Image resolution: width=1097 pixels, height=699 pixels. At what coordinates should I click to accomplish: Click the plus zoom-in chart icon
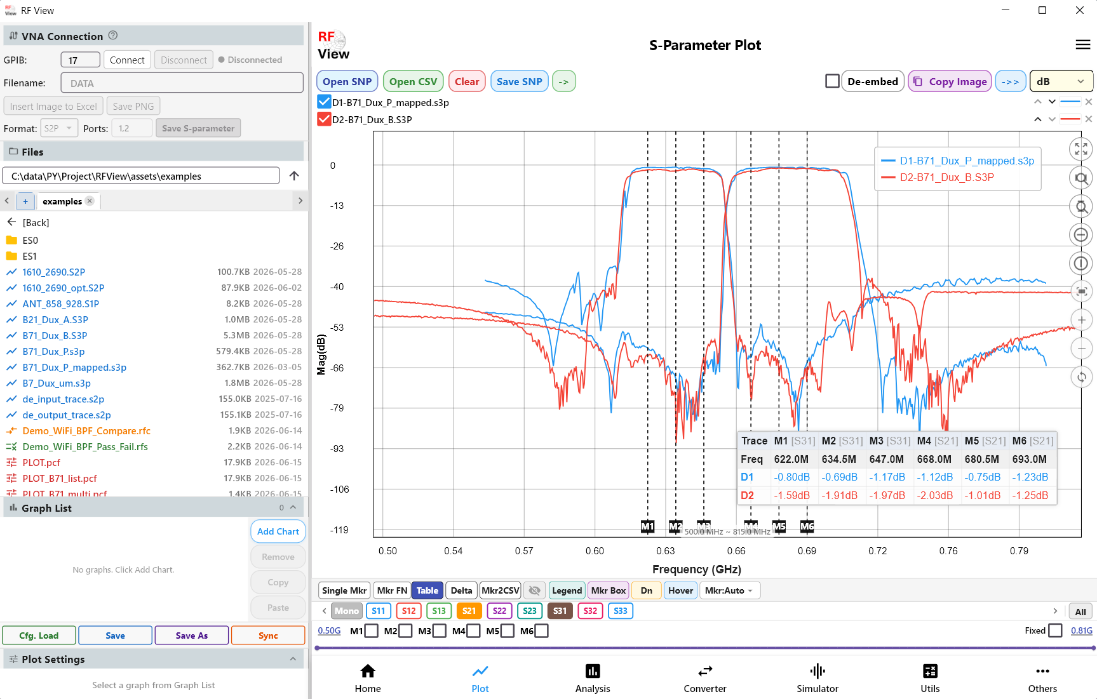1081,320
